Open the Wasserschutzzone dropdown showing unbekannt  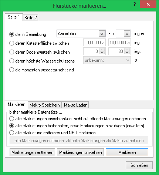[x=107, y=60]
